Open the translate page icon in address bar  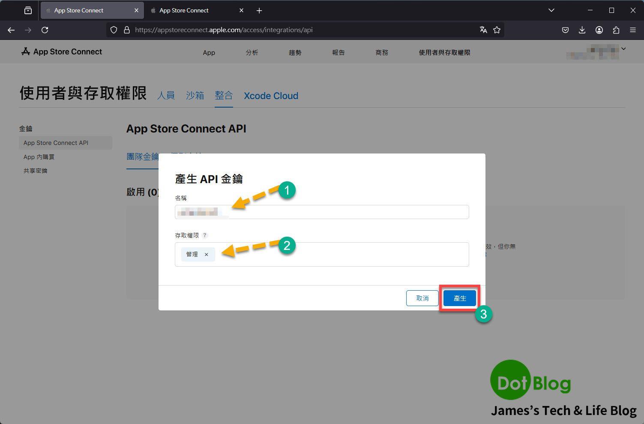[483, 30]
